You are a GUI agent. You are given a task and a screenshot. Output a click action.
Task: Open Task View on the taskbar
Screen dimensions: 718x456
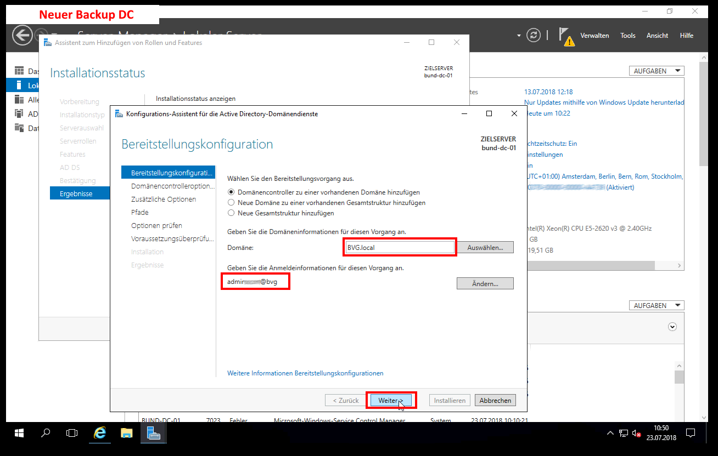pyautogui.click(x=72, y=433)
